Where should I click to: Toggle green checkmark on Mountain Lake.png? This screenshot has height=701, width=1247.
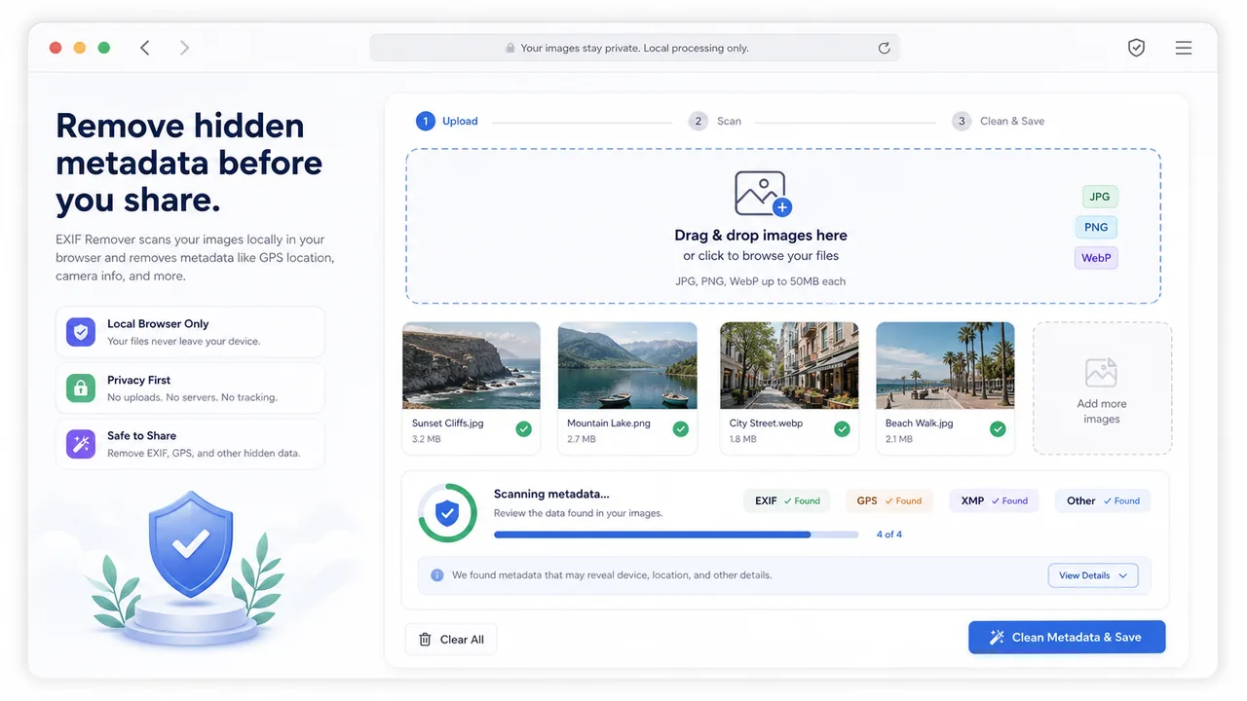(x=681, y=429)
